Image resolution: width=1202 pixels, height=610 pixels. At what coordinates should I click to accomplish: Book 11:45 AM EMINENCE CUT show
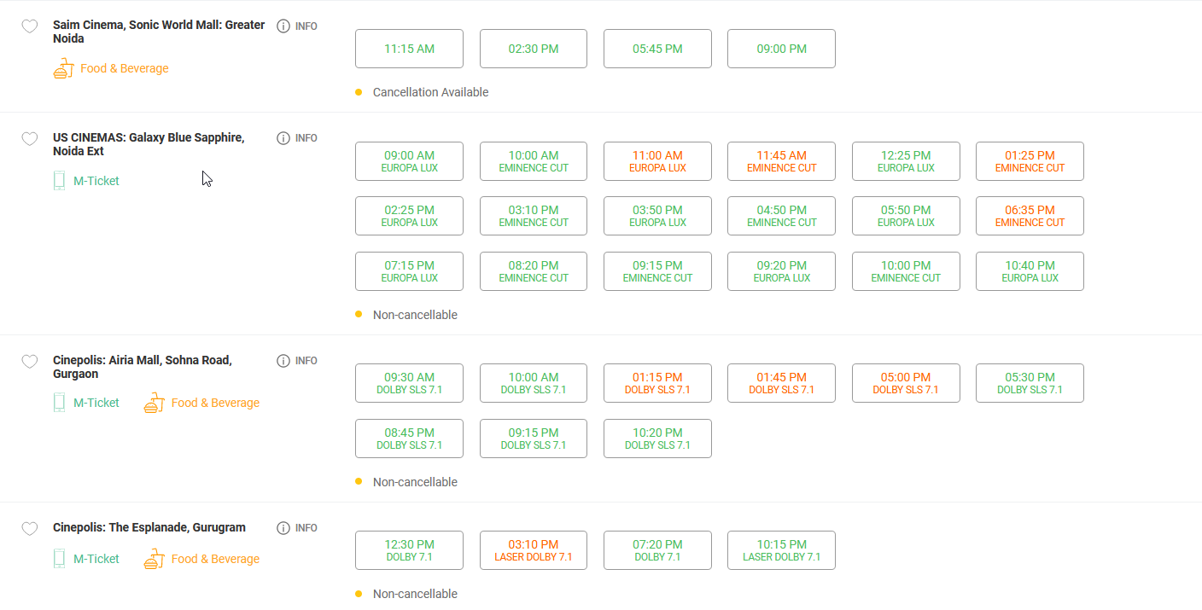tap(781, 161)
